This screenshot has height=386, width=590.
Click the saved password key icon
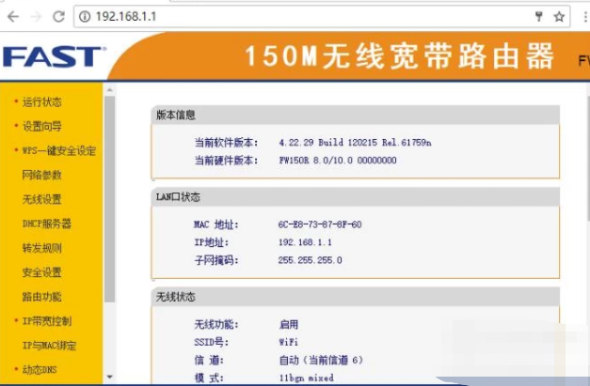[x=539, y=17]
